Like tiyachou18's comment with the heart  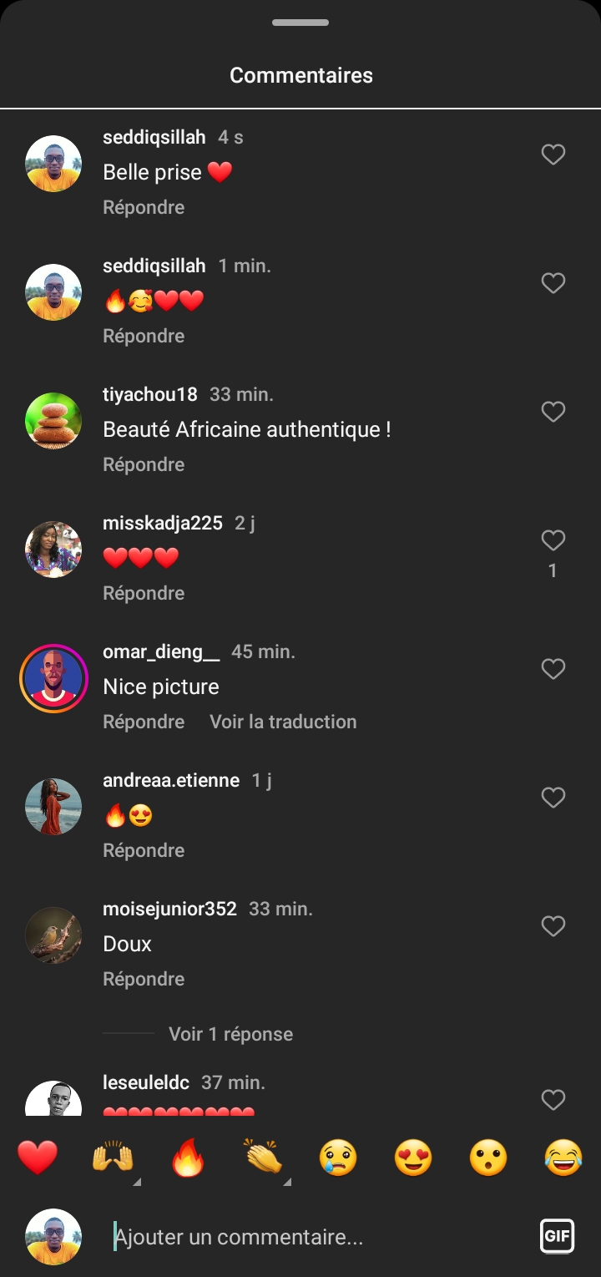click(x=553, y=412)
